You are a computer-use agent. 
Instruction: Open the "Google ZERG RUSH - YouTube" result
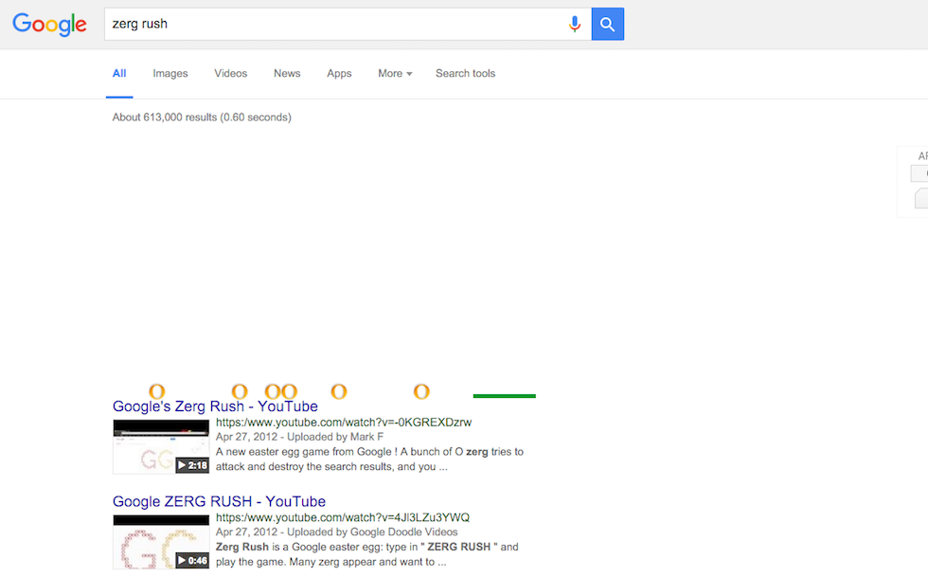(x=219, y=501)
